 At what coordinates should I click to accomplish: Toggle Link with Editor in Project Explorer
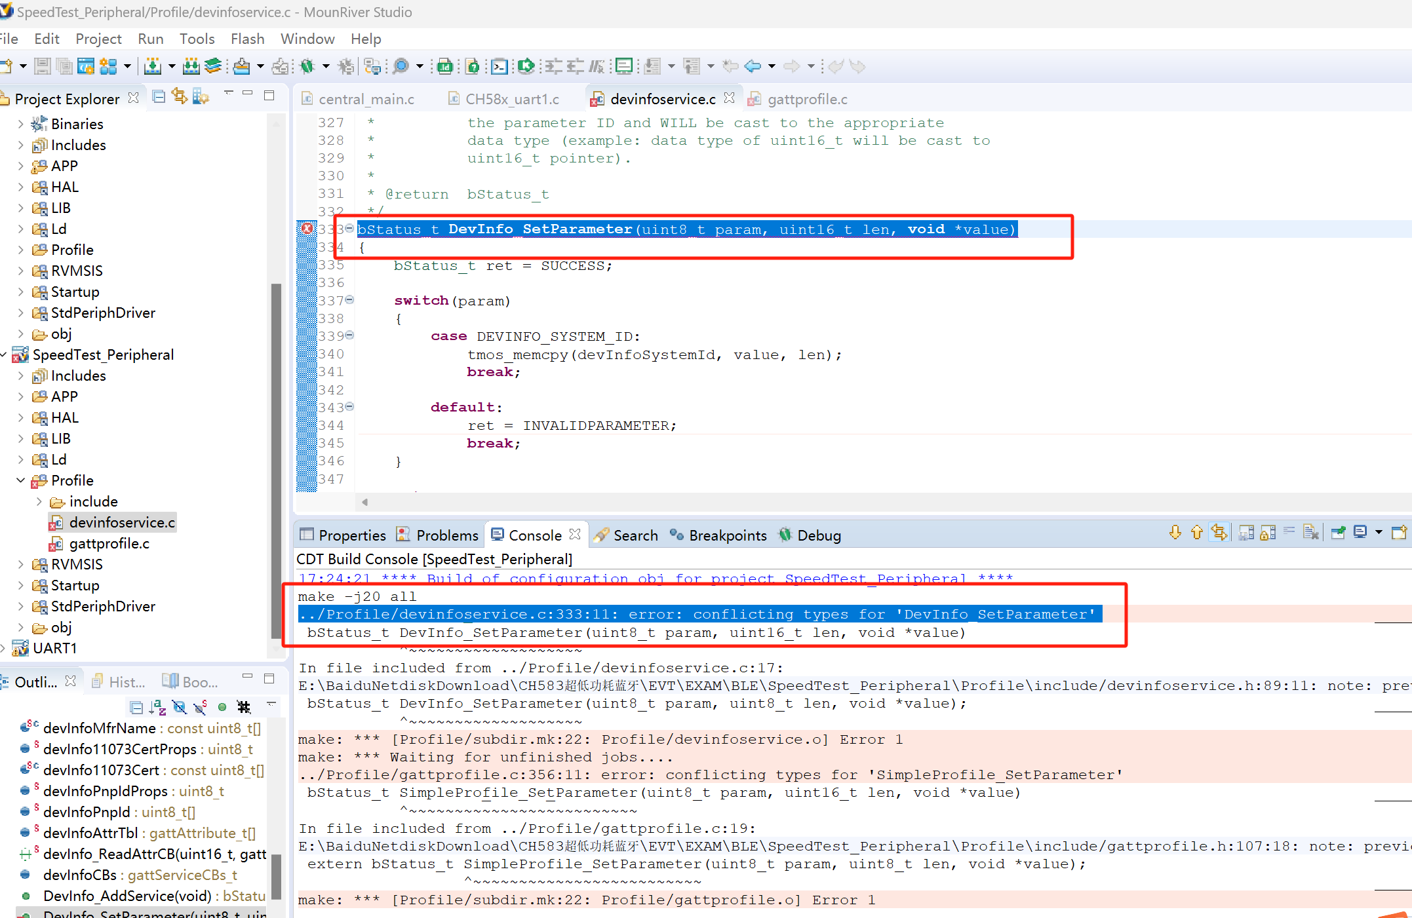pyautogui.click(x=179, y=97)
